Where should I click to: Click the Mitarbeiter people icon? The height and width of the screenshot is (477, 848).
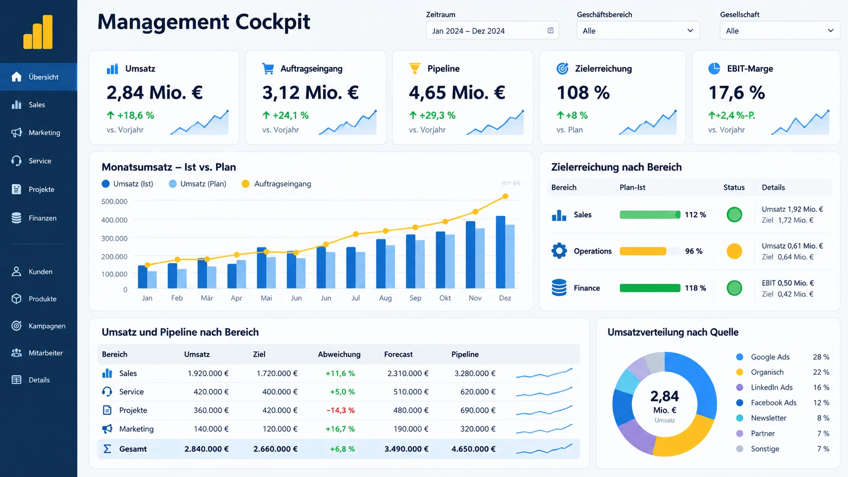[x=17, y=353]
